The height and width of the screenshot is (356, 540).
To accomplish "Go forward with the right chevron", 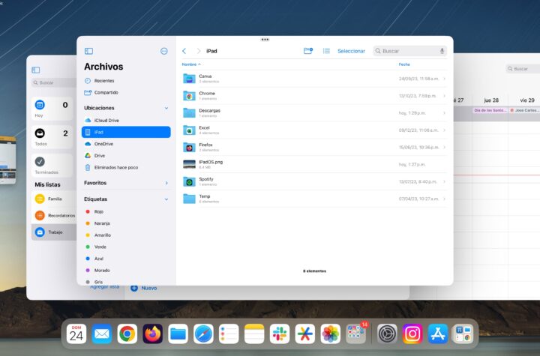I will click(198, 51).
